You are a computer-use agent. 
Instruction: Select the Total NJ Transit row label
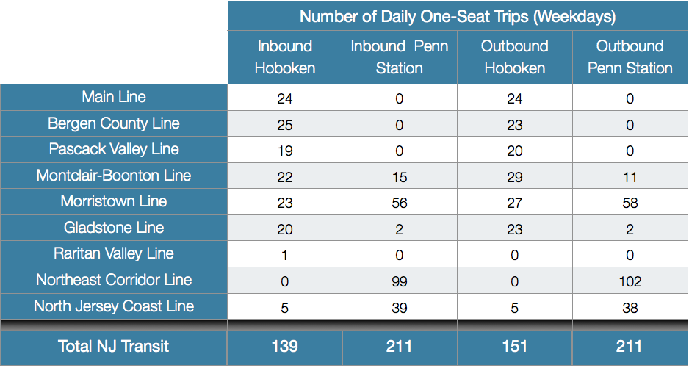[x=114, y=347]
